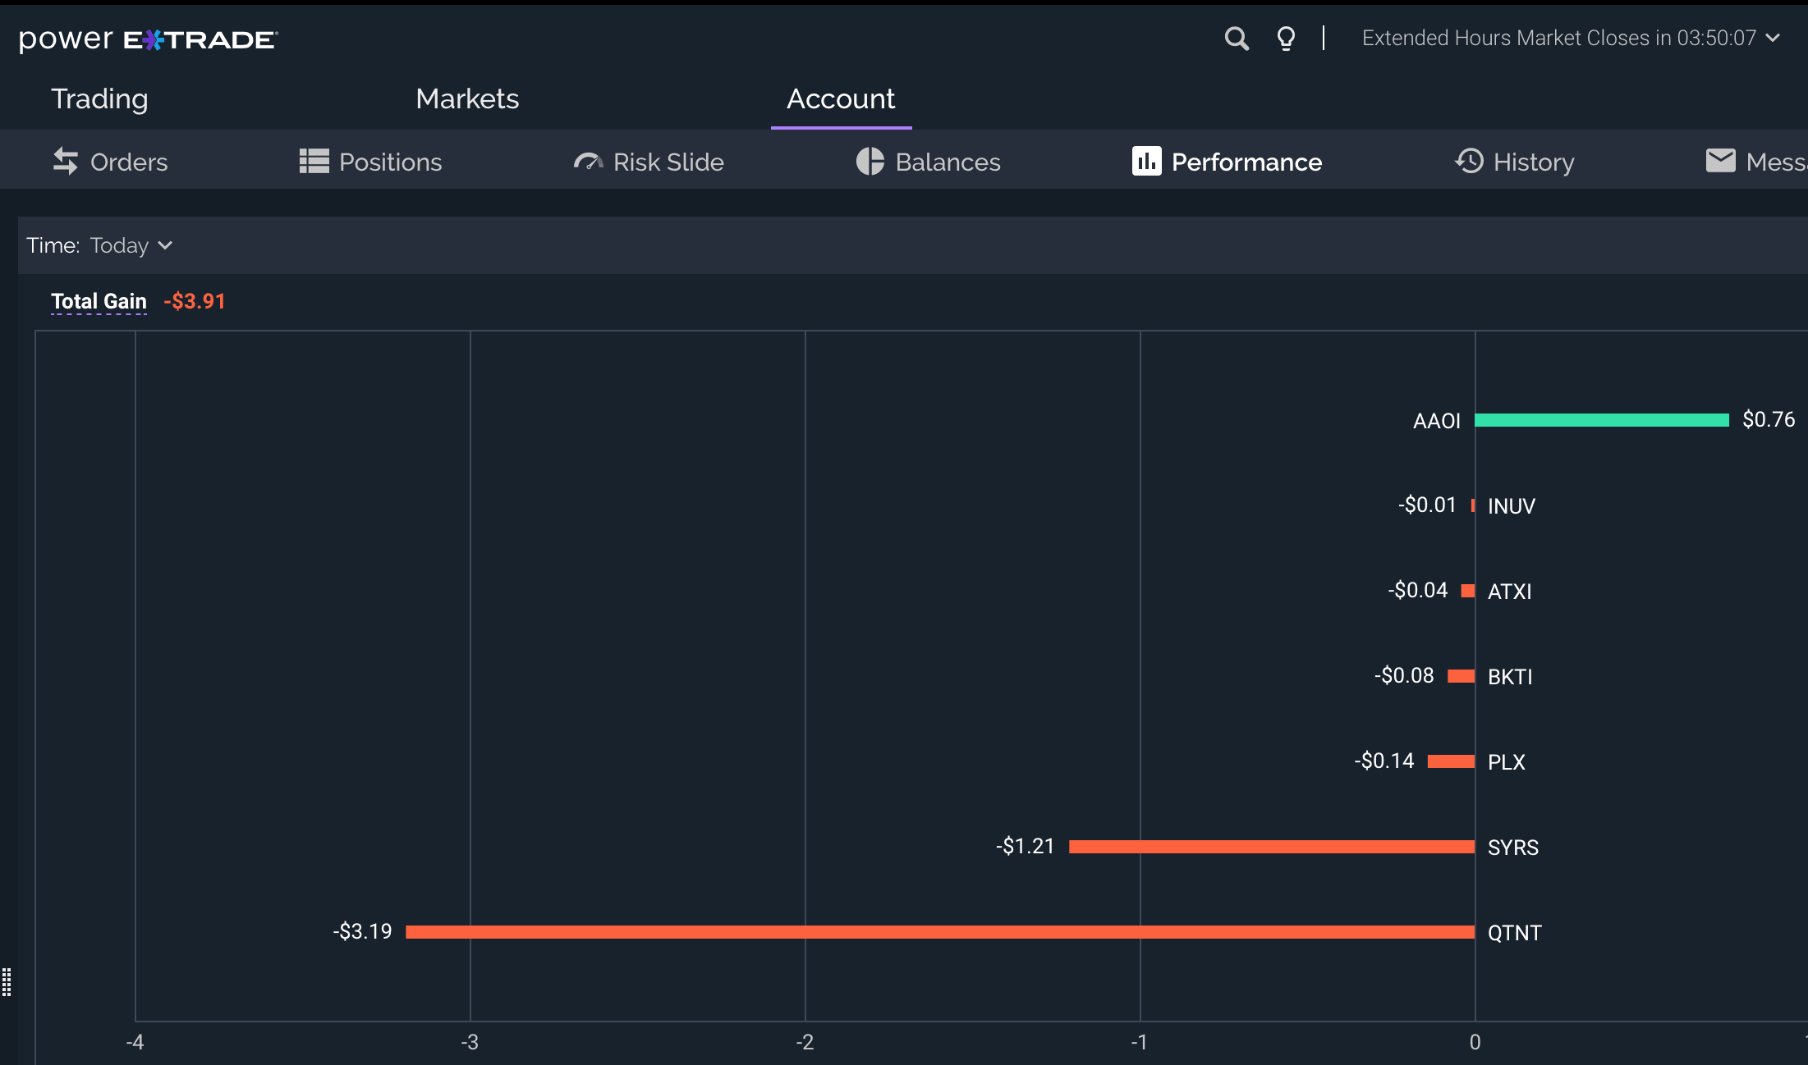
Task: Click the Extended Hours Market Closes text
Action: pos(1558,39)
